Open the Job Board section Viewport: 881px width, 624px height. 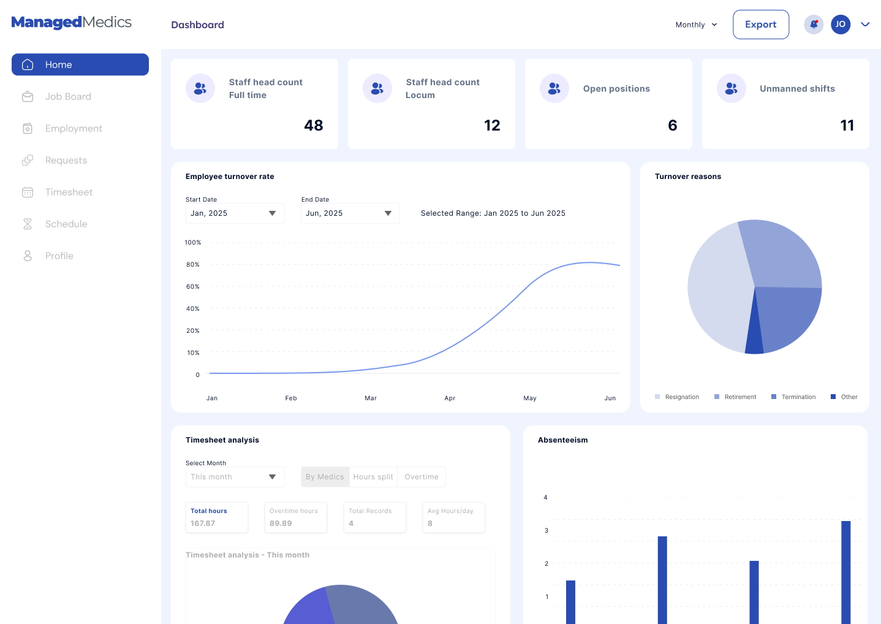28,96
